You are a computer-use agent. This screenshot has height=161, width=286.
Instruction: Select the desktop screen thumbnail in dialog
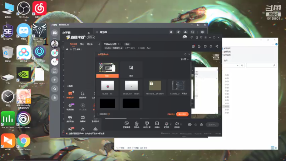[x=107, y=69]
